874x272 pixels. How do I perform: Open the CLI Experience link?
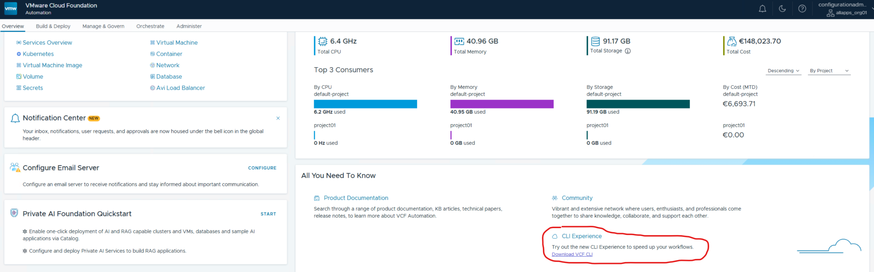582,236
